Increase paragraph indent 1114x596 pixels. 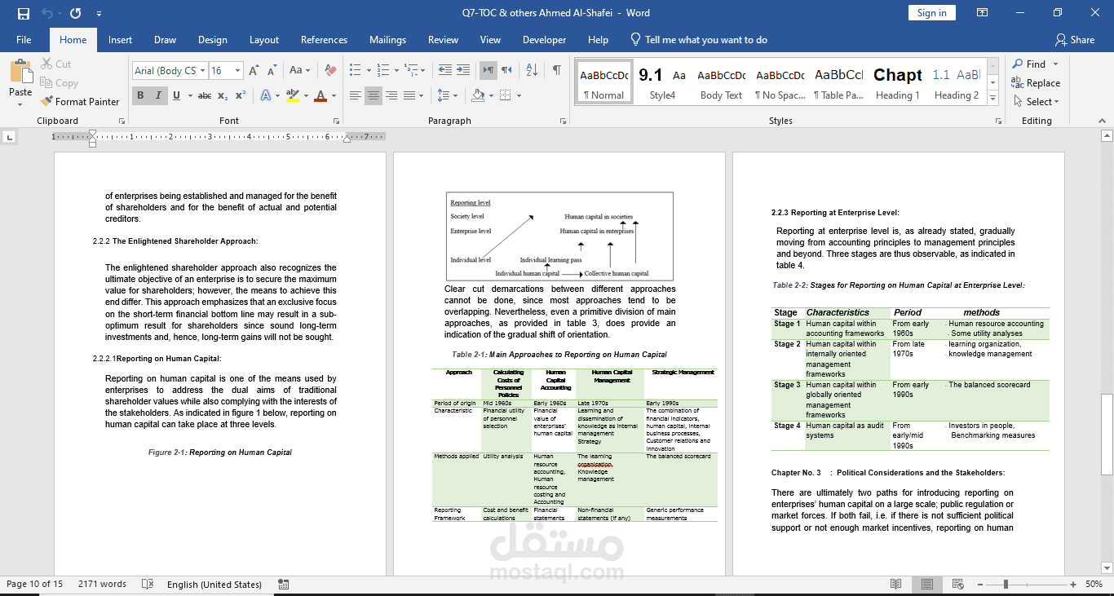pyautogui.click(x=462, y=71)
